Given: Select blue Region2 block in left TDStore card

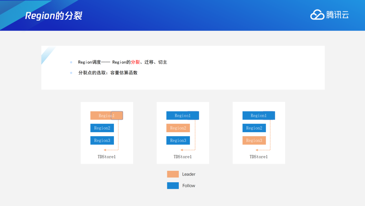Looking at the screenshot, I should 102,128.
